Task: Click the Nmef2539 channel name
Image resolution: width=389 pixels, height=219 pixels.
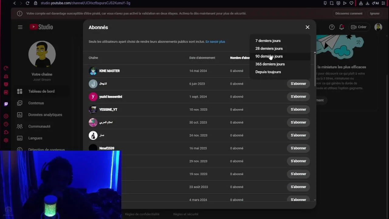Action: click(107, 148)
